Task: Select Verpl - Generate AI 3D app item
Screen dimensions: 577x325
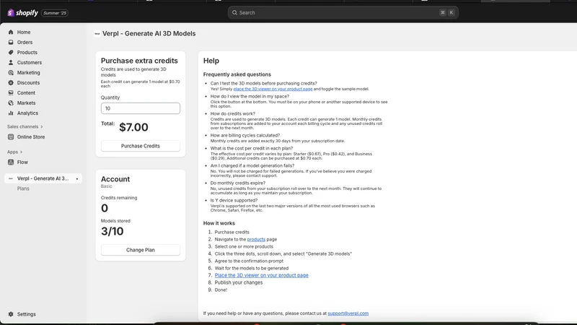Action: pyautogui.click(x=43, y=178)
